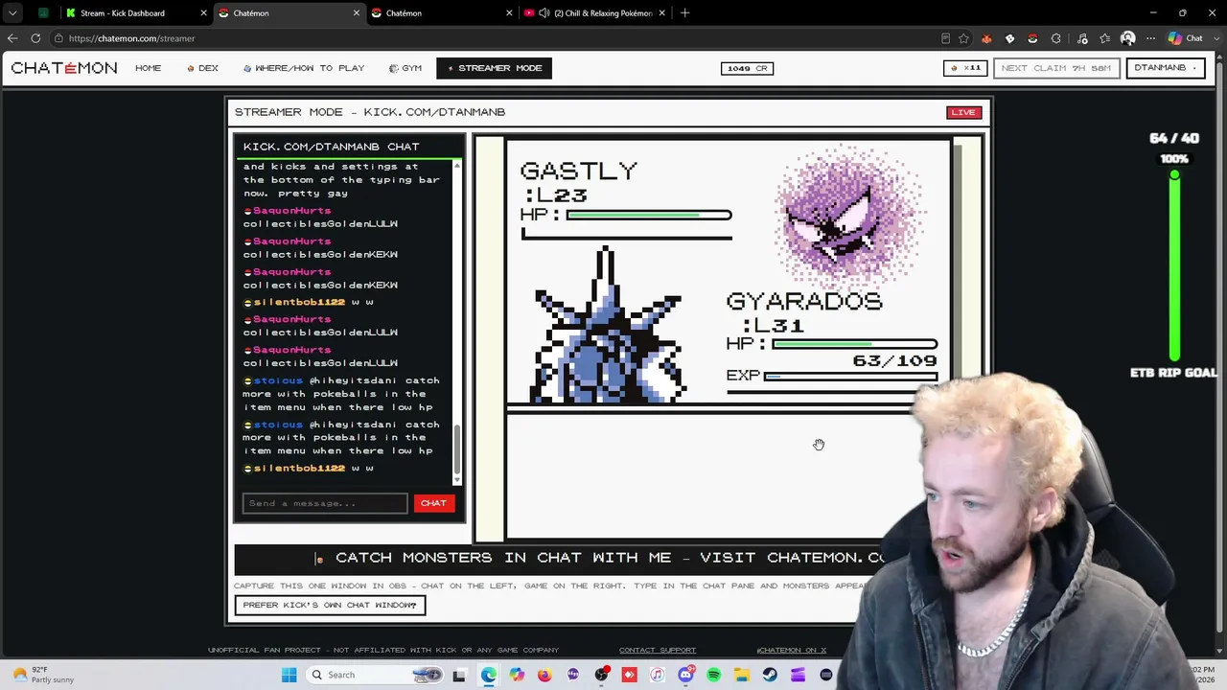Open the reader view icon
This screenshot has width=1227, height=690.
pos(946,38)
